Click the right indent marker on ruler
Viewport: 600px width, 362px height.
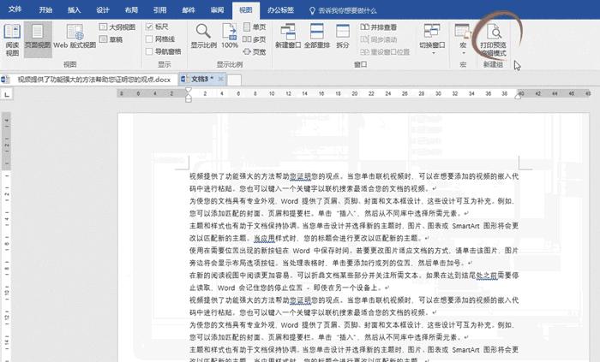518,96
